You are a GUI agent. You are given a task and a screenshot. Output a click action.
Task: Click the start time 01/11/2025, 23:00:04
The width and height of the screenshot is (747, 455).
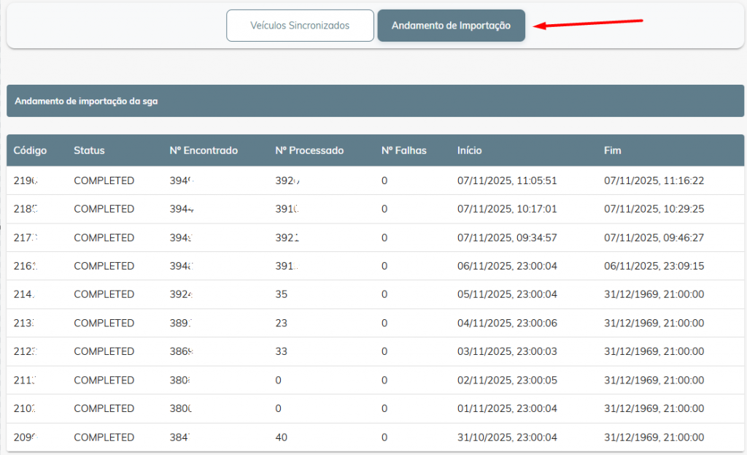click(x=507, y=408)
